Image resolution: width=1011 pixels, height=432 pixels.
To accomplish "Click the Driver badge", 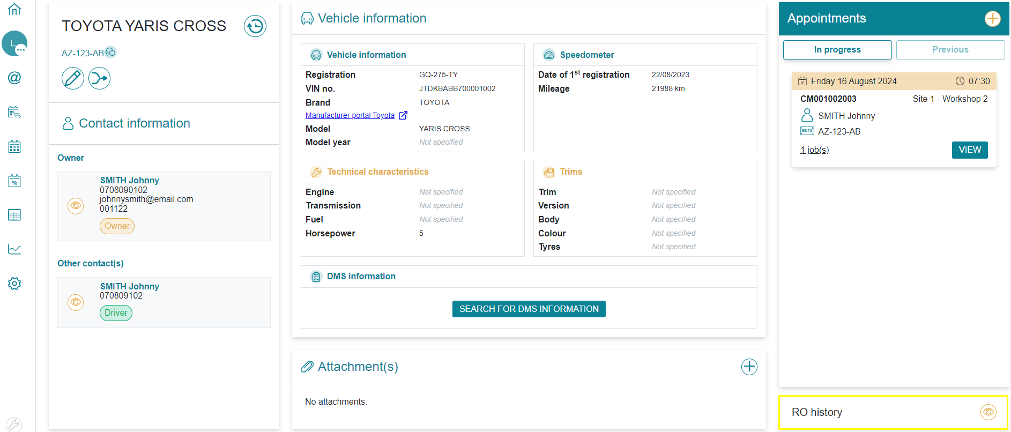I will 116,312.
